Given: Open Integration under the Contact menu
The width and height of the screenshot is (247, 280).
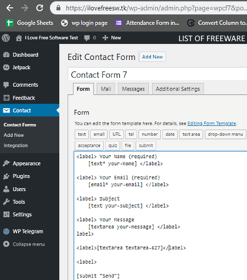Looking at the screenshot, I should point(16,145).
